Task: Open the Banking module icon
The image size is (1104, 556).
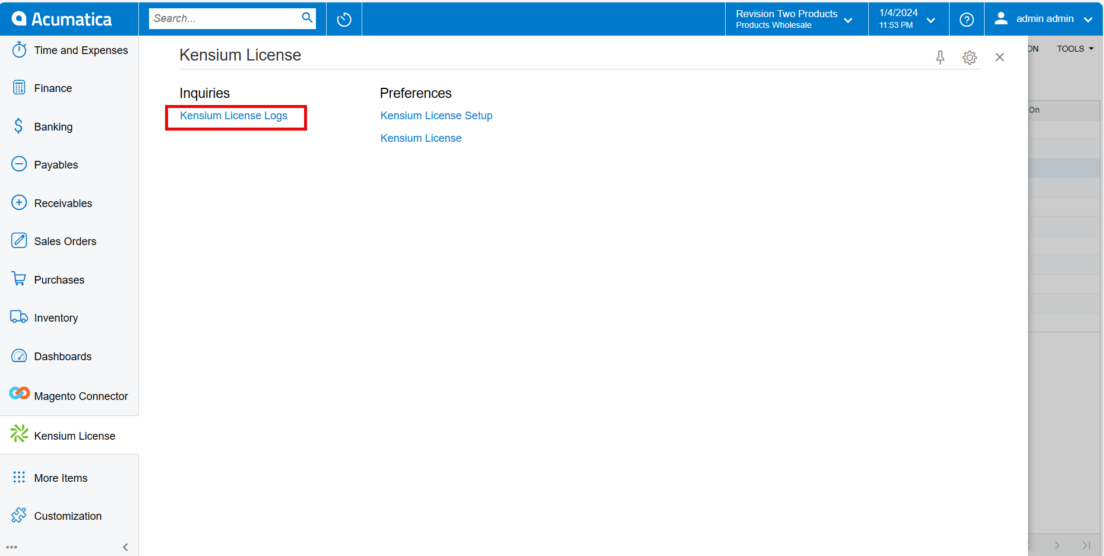Action: [x=19, y=126]
